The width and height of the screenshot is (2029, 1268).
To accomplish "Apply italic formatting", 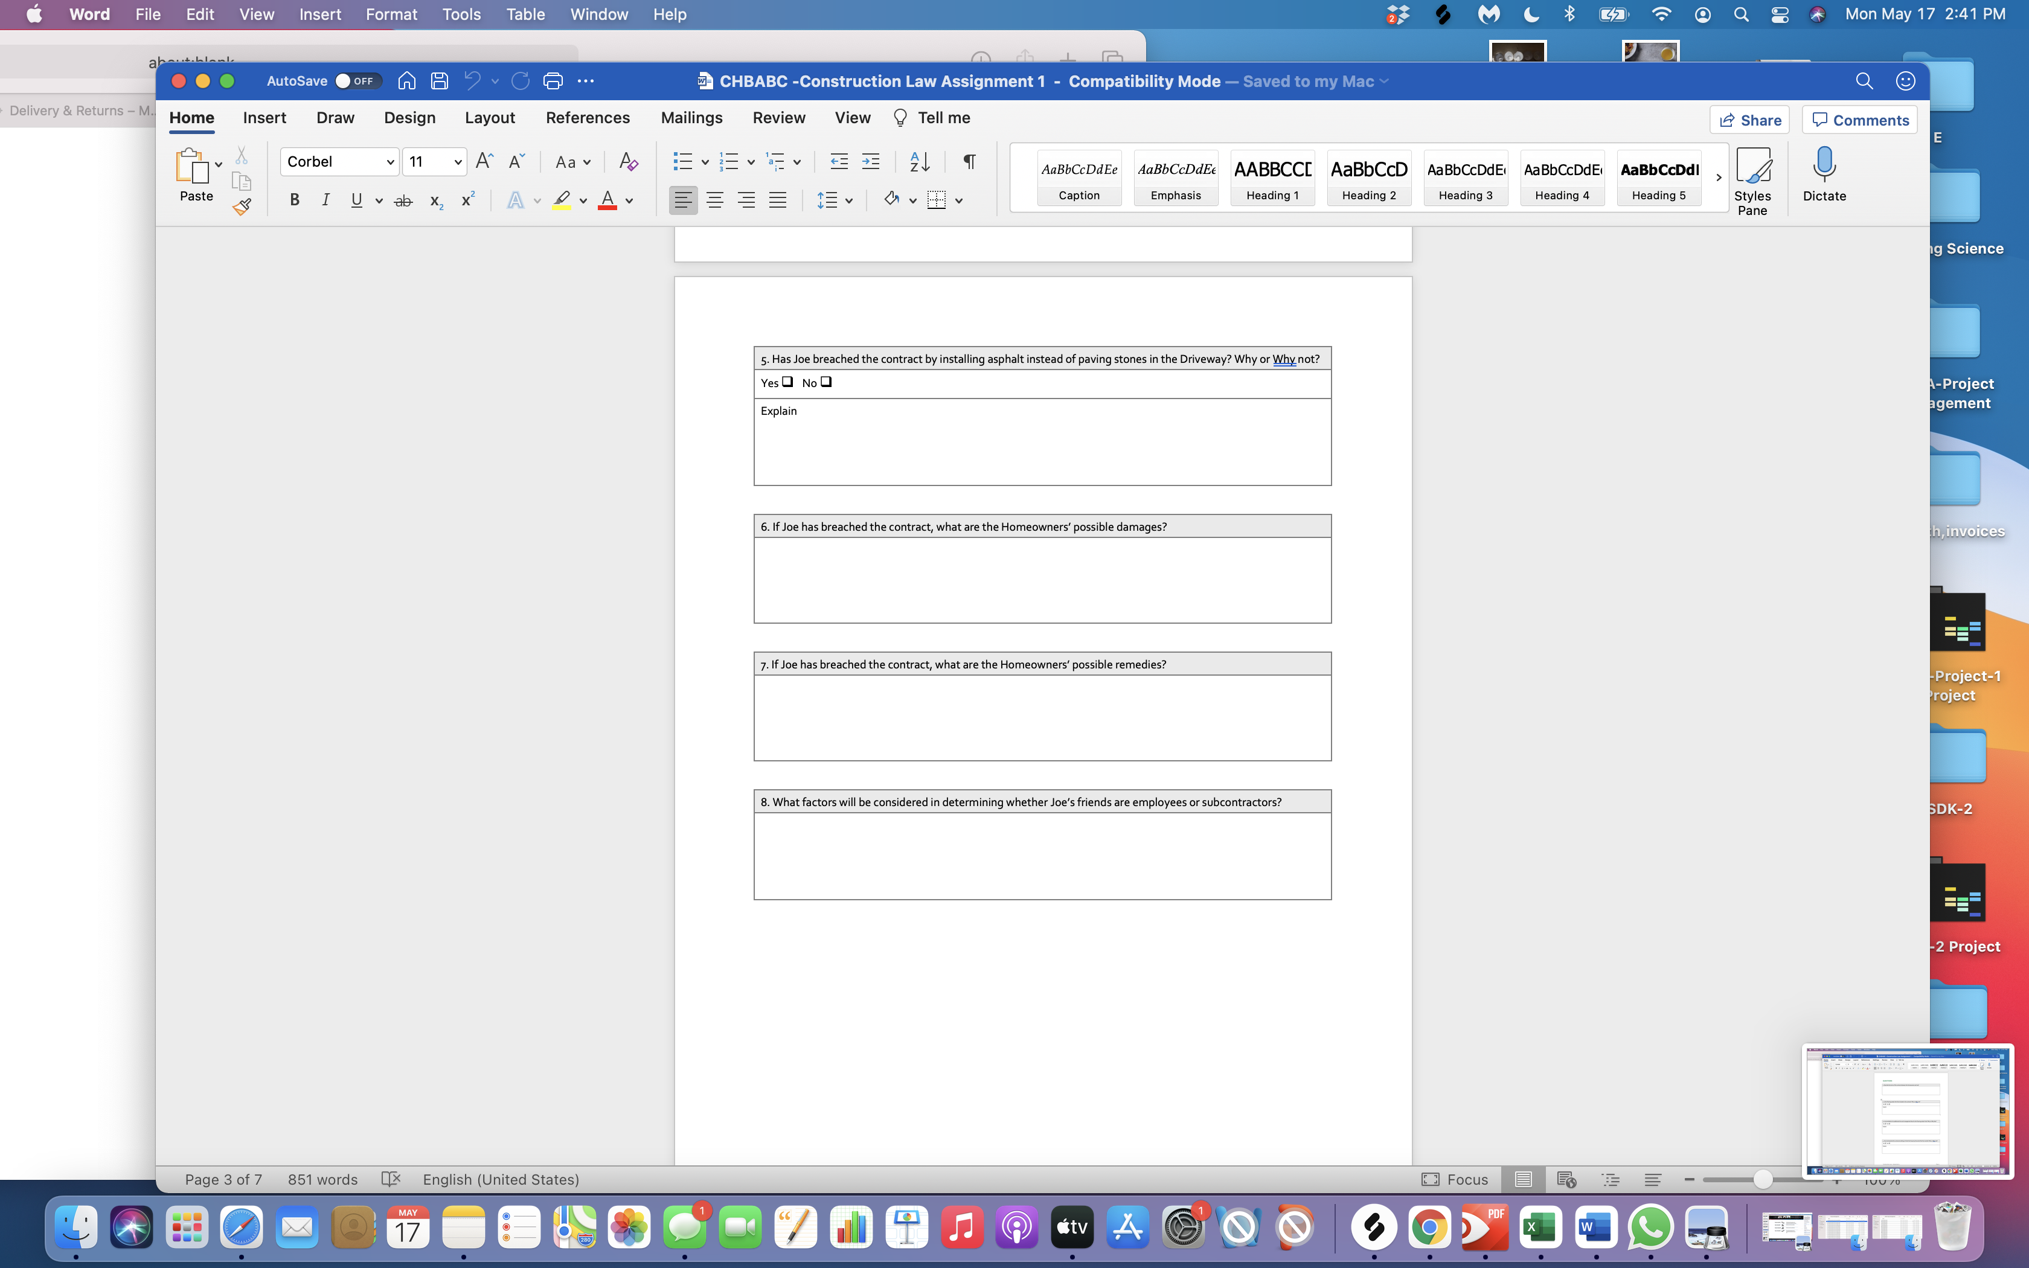I will (326, 200).
